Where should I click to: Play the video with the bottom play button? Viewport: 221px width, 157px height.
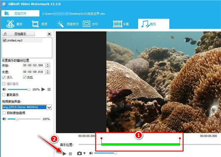coord(65,154)
